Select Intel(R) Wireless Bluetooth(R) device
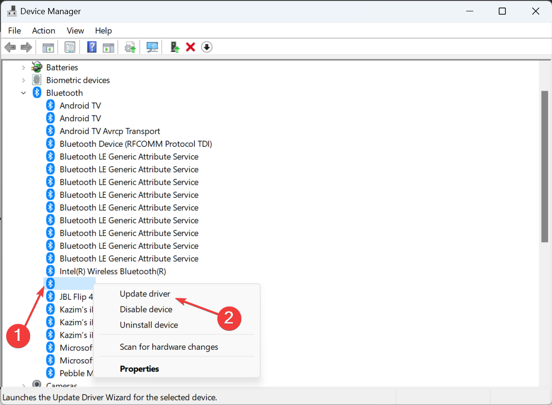 click(113, 271)
